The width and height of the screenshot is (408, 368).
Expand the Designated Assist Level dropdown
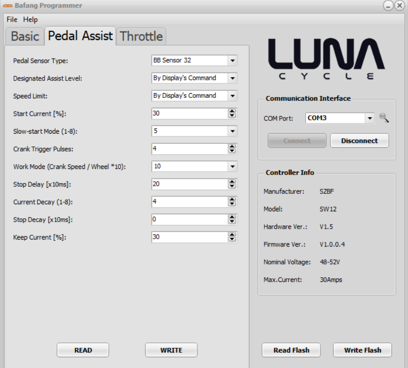tap(232, 78)
